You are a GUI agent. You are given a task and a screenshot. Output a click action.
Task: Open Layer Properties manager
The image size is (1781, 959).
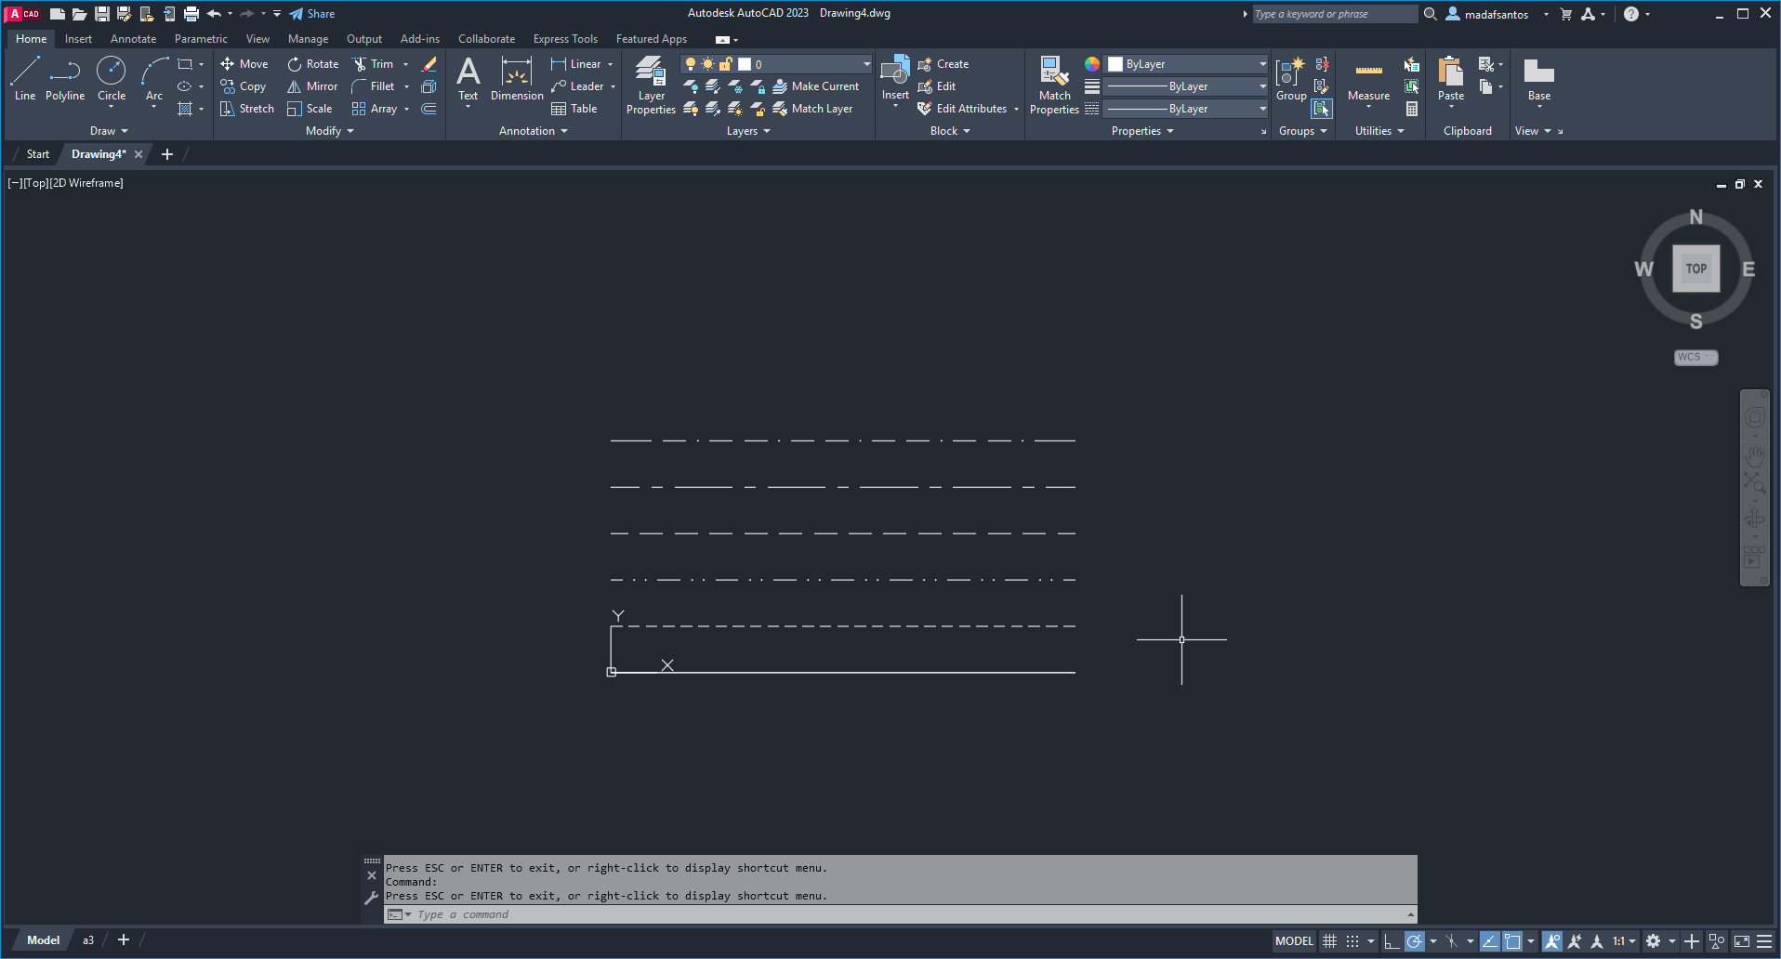[651, 85]
